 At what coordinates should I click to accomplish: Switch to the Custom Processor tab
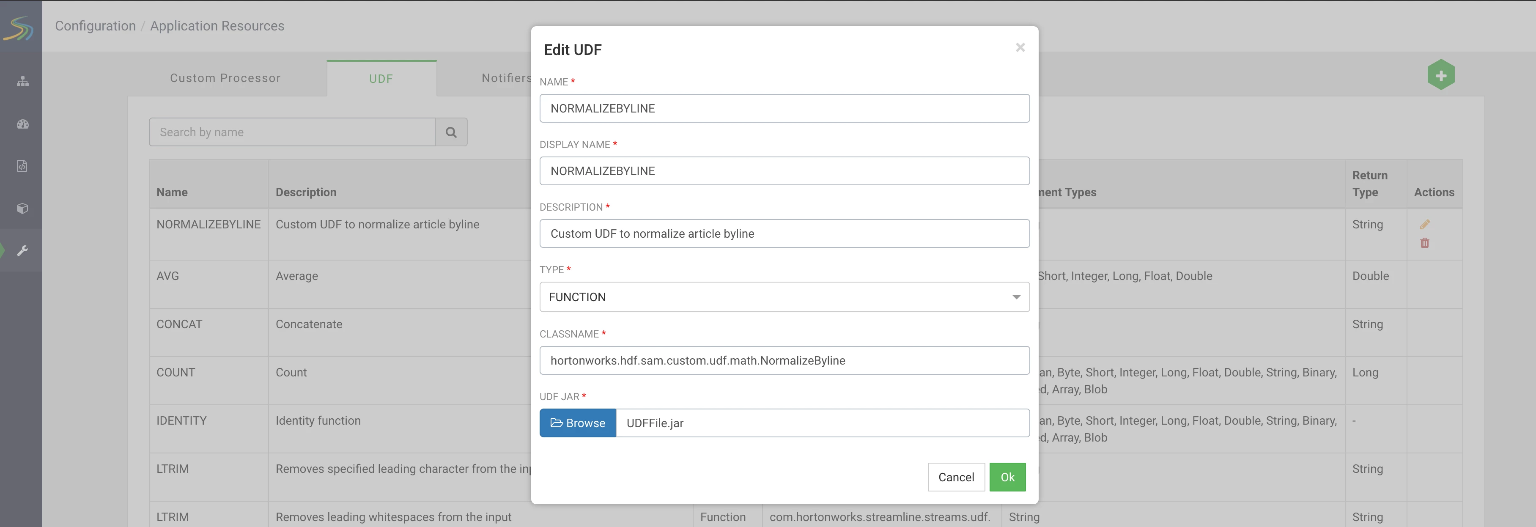click(x=225, y=78)
